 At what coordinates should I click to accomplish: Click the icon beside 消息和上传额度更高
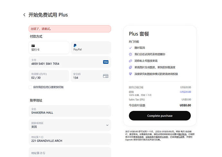point(130,61)
